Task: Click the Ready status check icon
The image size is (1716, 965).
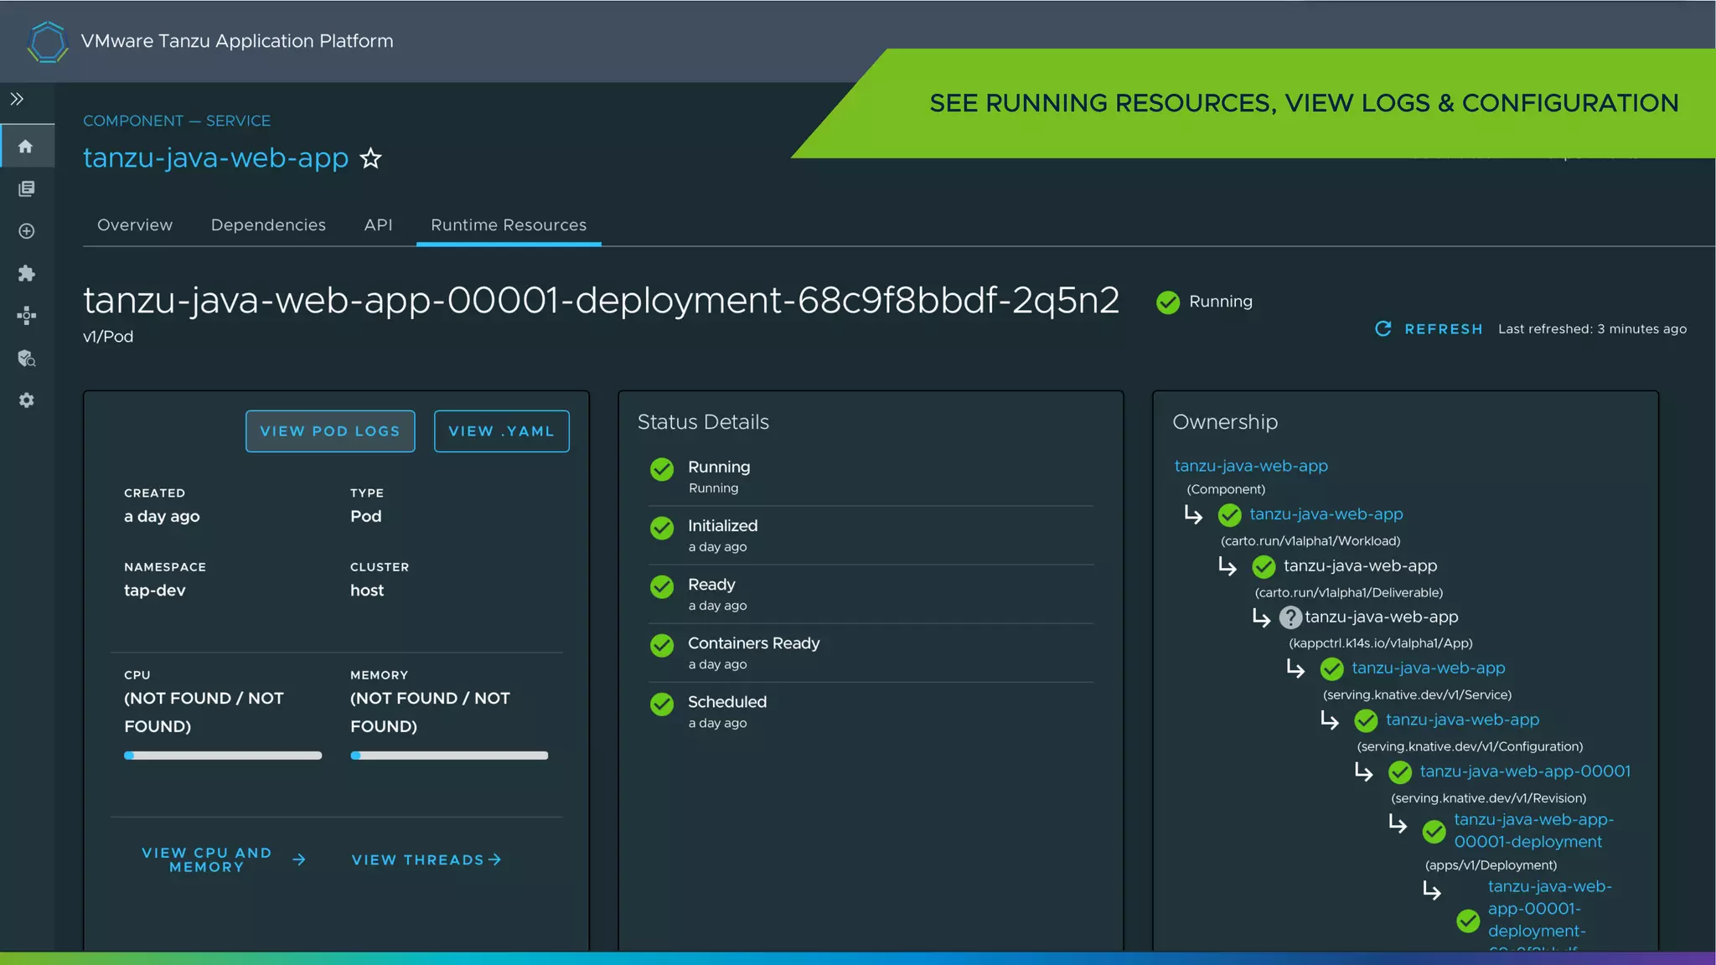Action: (662, 586)
